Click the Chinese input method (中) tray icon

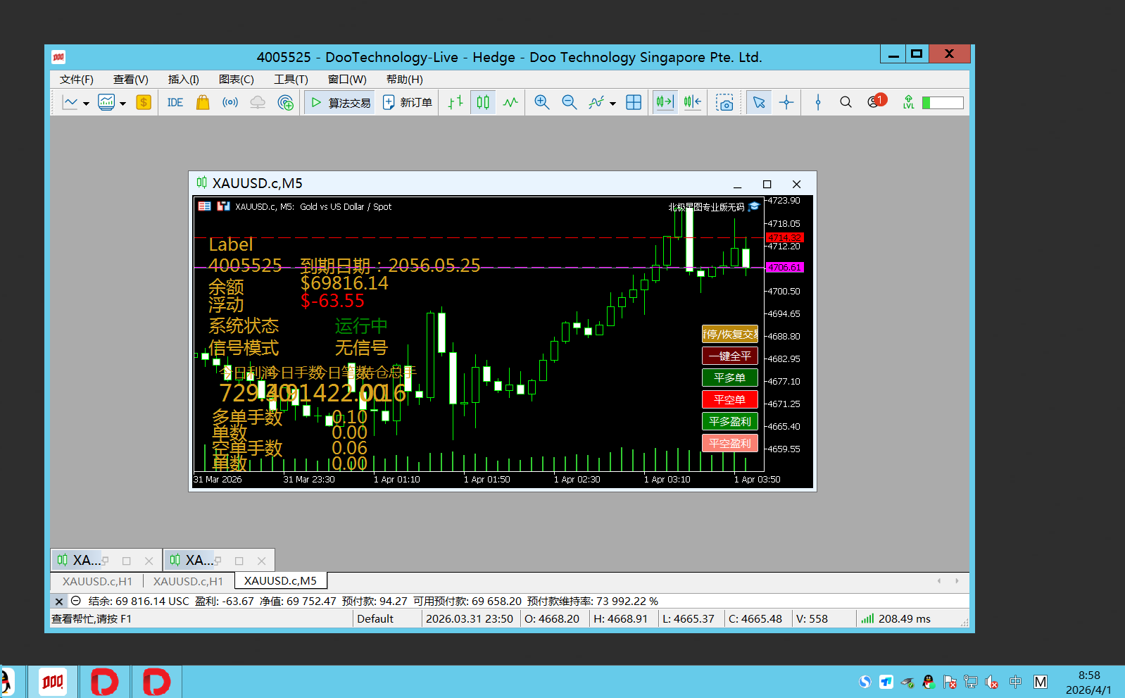tap(1015, 682)
